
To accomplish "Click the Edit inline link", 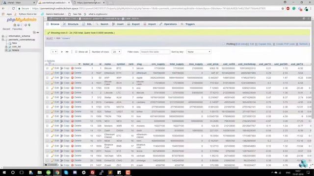I will click(x=241, y=44).
